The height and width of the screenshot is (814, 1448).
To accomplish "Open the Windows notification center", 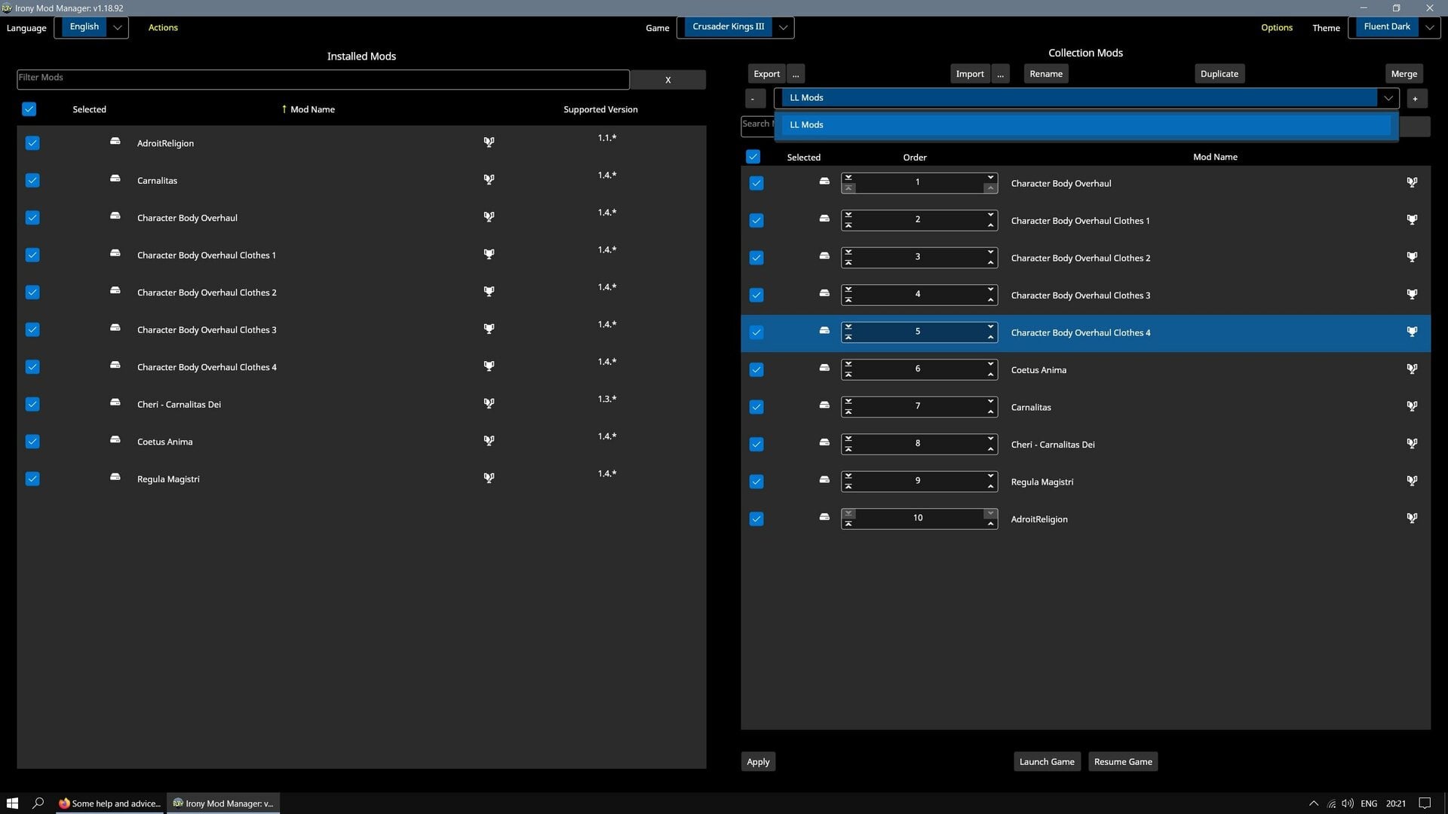I will (1425, 803).
